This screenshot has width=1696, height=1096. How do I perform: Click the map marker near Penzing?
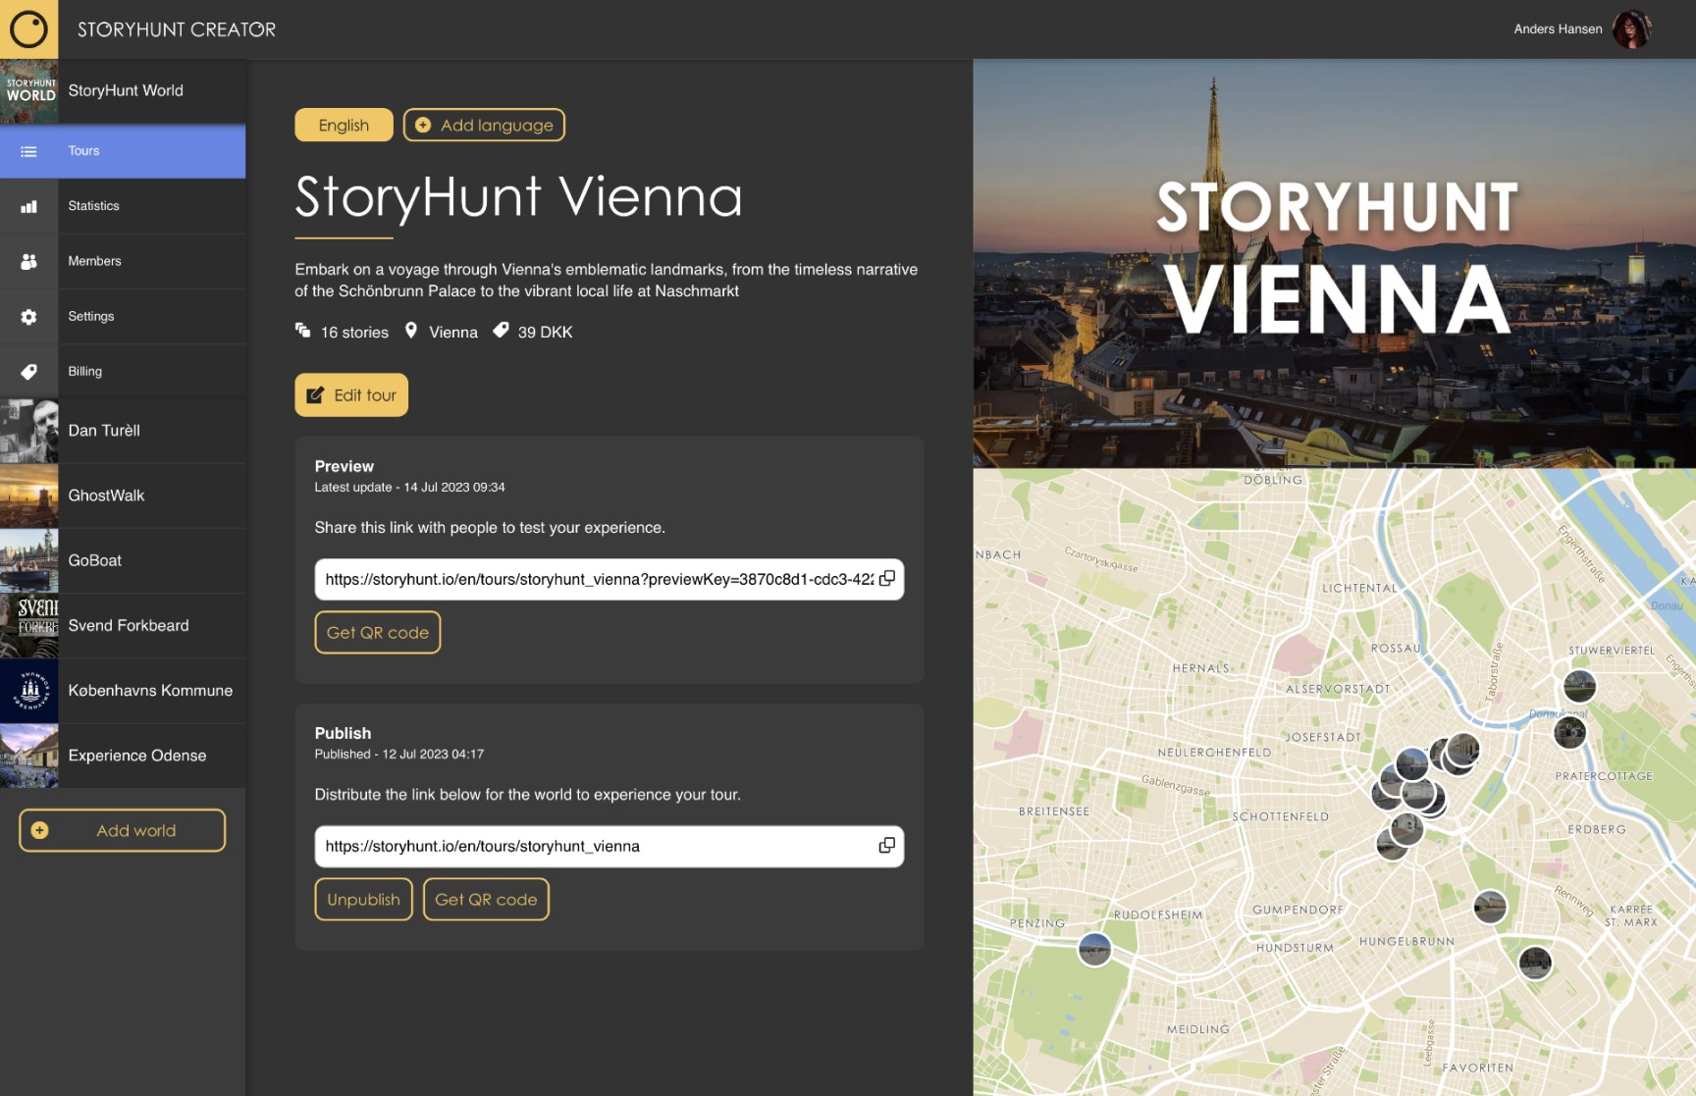click(1094, 949)
